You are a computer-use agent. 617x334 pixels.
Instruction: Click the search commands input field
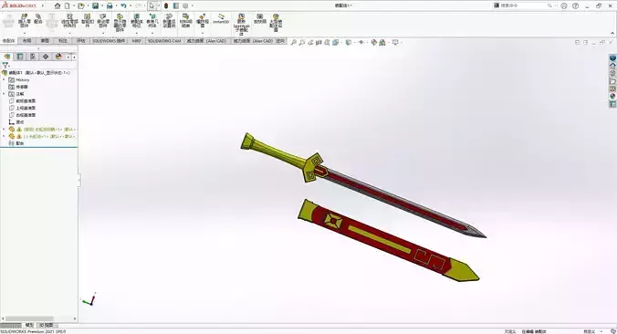pyautogui.click(x=523, y=5)
